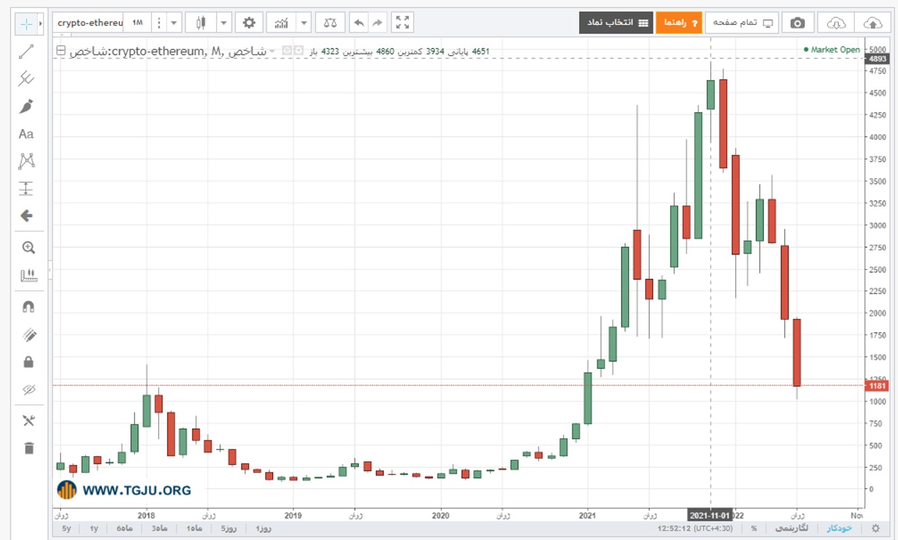Select the crosshair cursor tool
898x540 pixels.
pyautogui.click(x=26, y=23)
